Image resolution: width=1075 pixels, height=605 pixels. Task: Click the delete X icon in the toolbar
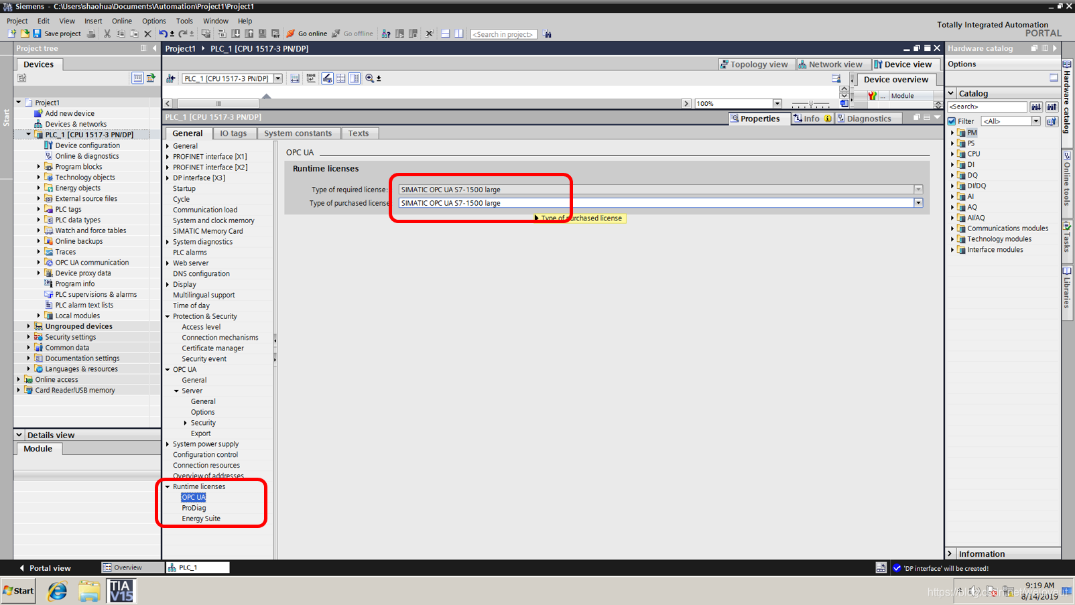(147, 33)
